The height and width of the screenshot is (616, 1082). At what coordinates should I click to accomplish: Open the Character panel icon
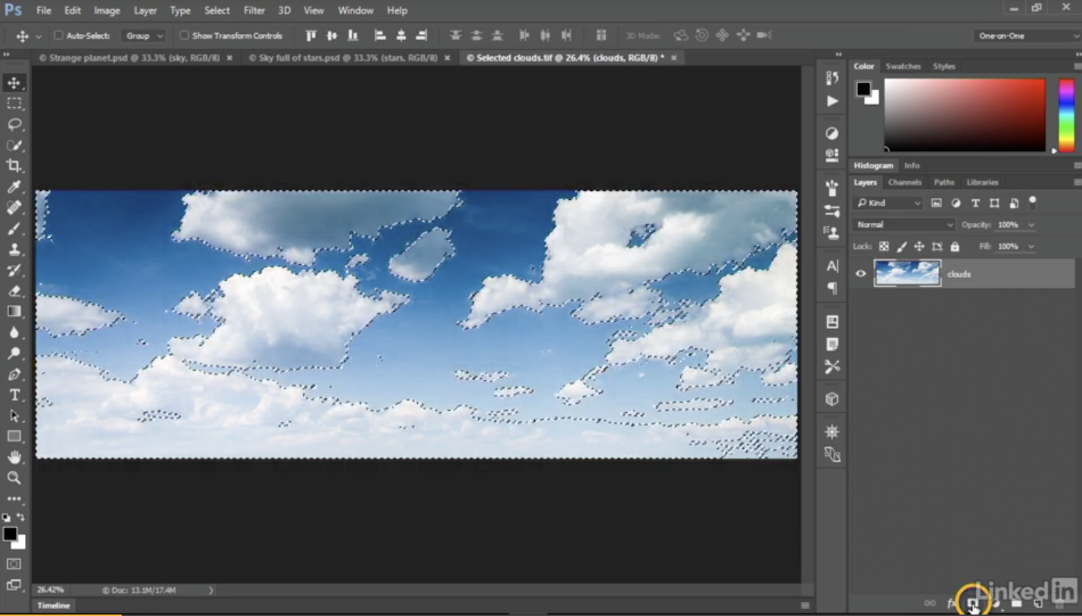[832, 266]
